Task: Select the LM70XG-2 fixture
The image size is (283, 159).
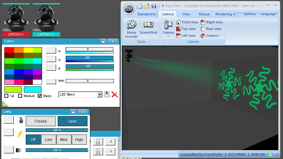Action: (46, 20)
